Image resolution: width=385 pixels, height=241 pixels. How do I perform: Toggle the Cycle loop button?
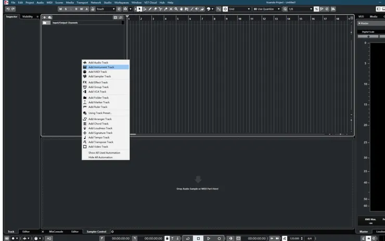(x=188, y=238)
